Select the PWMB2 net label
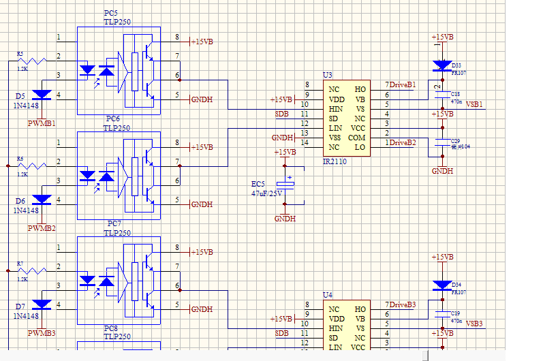558x361 pixels. pyautogui.click(x=42, y=228)
